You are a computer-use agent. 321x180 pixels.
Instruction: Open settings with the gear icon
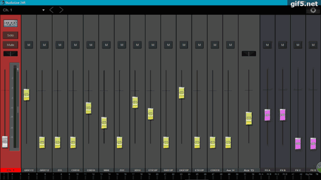pos(313,10)
